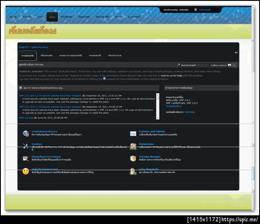Collapse the admin menu with double-arrow icon
Image resolution: width=260 pixels, height=224 pixels.
[x=236, y=53]
